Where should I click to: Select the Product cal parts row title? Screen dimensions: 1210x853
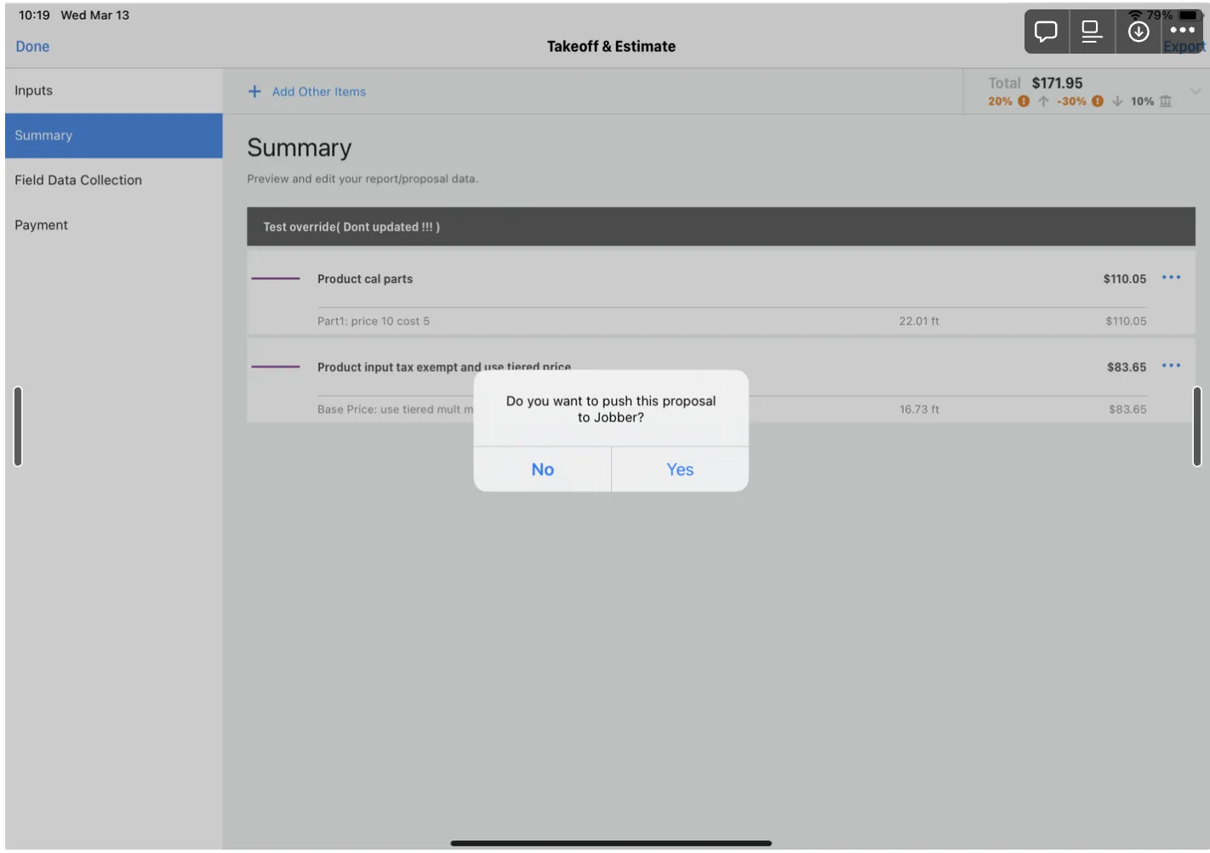[x=365, y=279]
